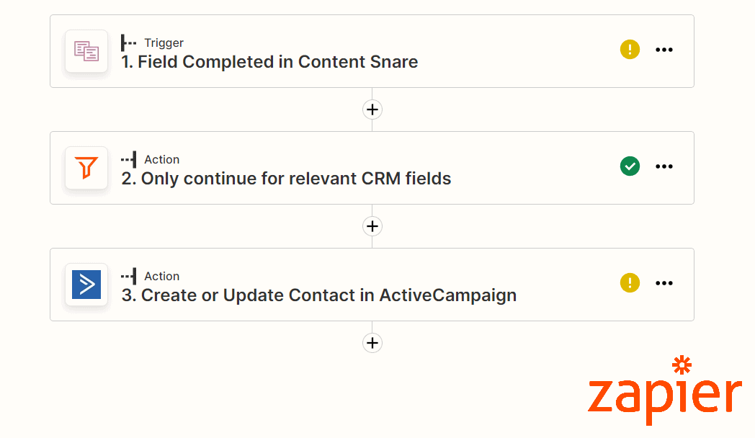Image resolution: width=755 pixels, height=438 pixels.
Task: Click the Zapier logo
Action: tap(665, 390)
